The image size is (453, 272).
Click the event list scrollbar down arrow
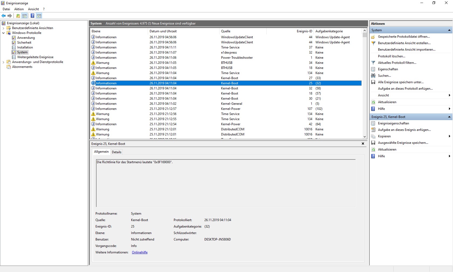point(365,137)
